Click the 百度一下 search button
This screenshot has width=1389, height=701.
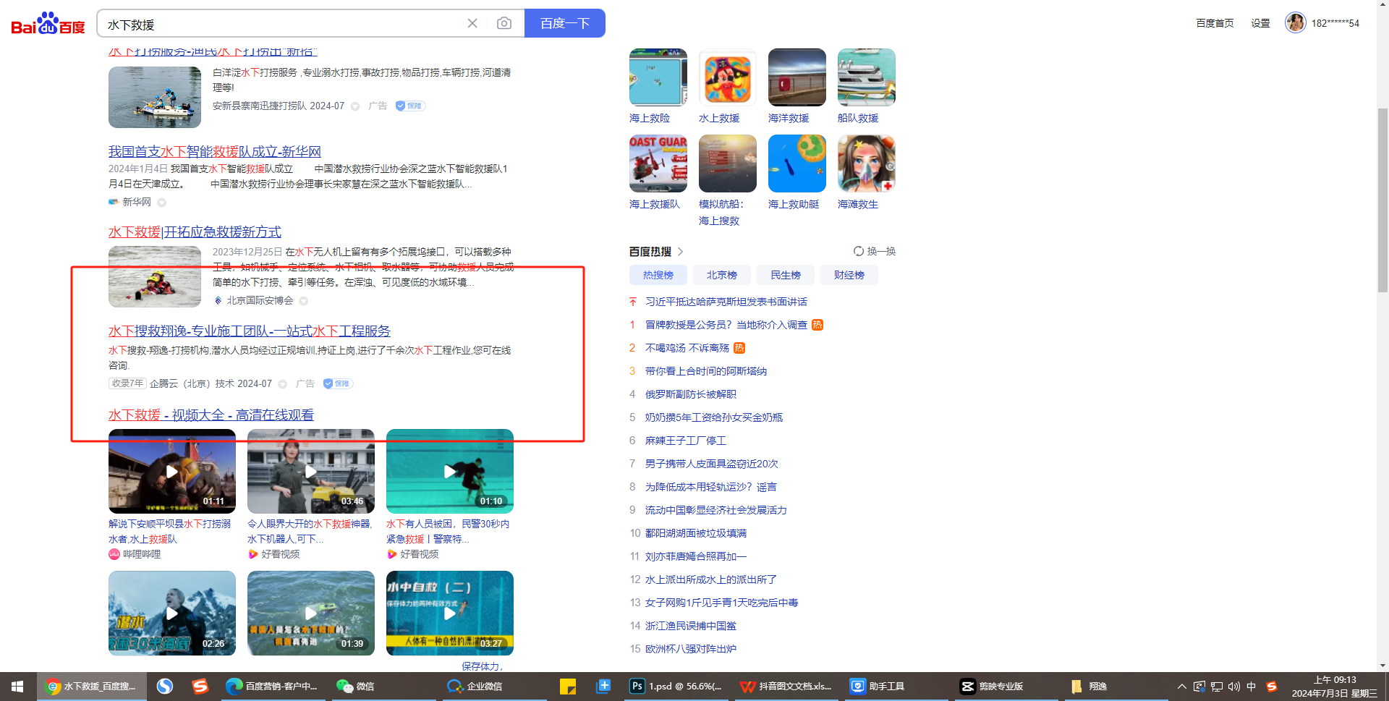(564, 23)
